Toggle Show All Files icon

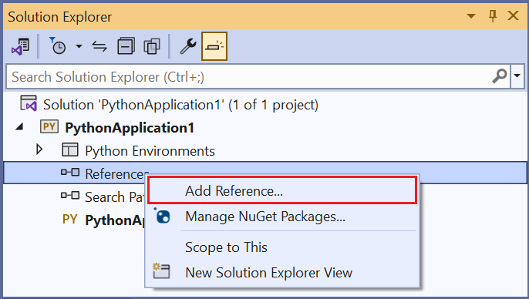pyautogui.click(x=152, y=46)
